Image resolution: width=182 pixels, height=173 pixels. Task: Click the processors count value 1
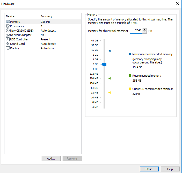click(42, 26)
